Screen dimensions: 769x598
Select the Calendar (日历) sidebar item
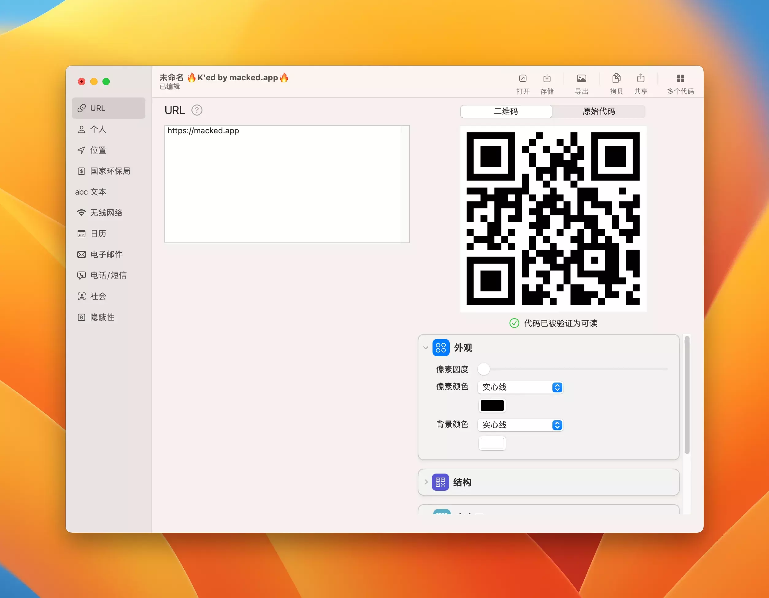(98, 234)
